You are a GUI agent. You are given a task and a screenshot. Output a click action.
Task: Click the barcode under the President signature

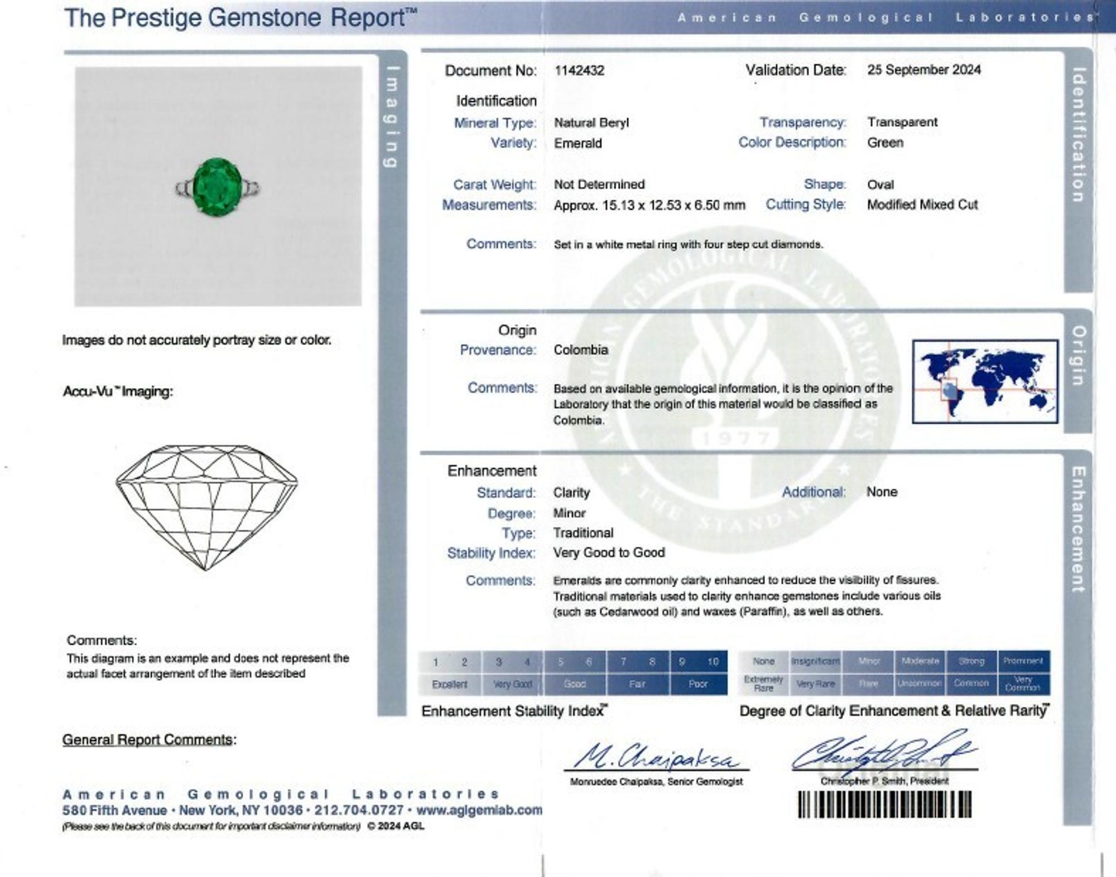coord(884,804)
